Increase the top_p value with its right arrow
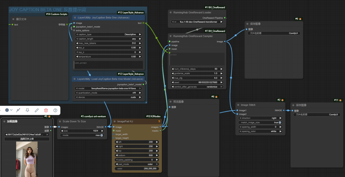 click(140, 48)
